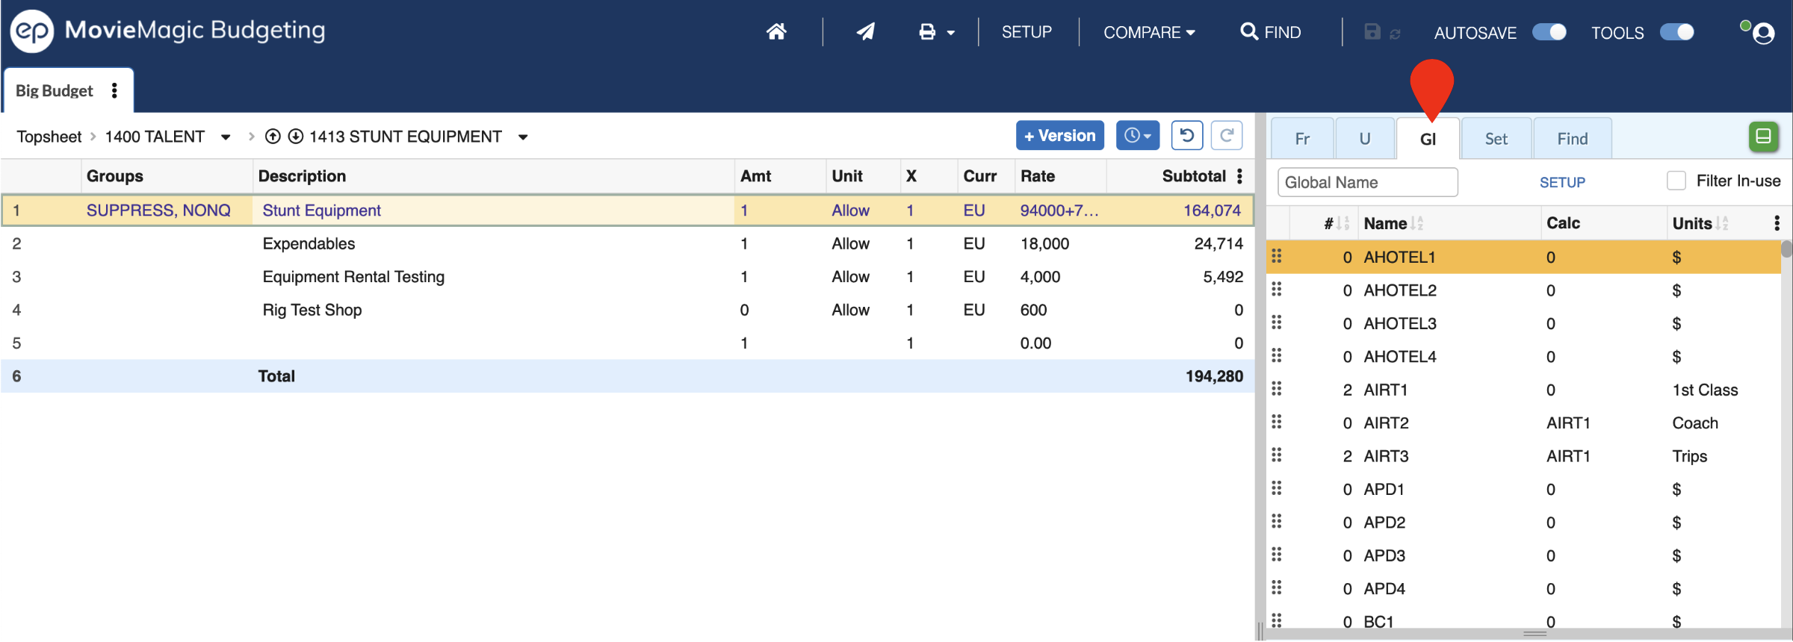Click the save disk icon

[1372, 31]
